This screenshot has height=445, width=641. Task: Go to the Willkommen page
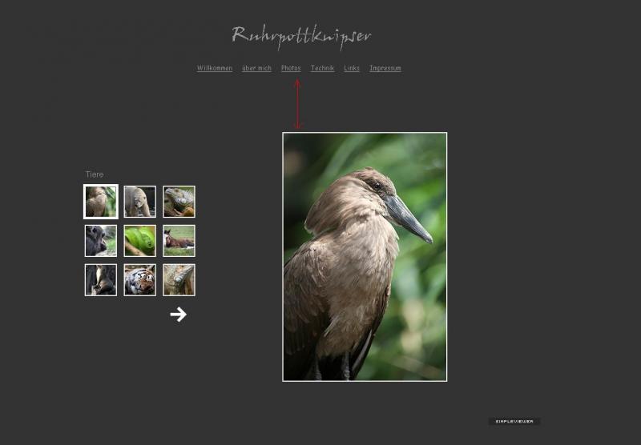215,68
